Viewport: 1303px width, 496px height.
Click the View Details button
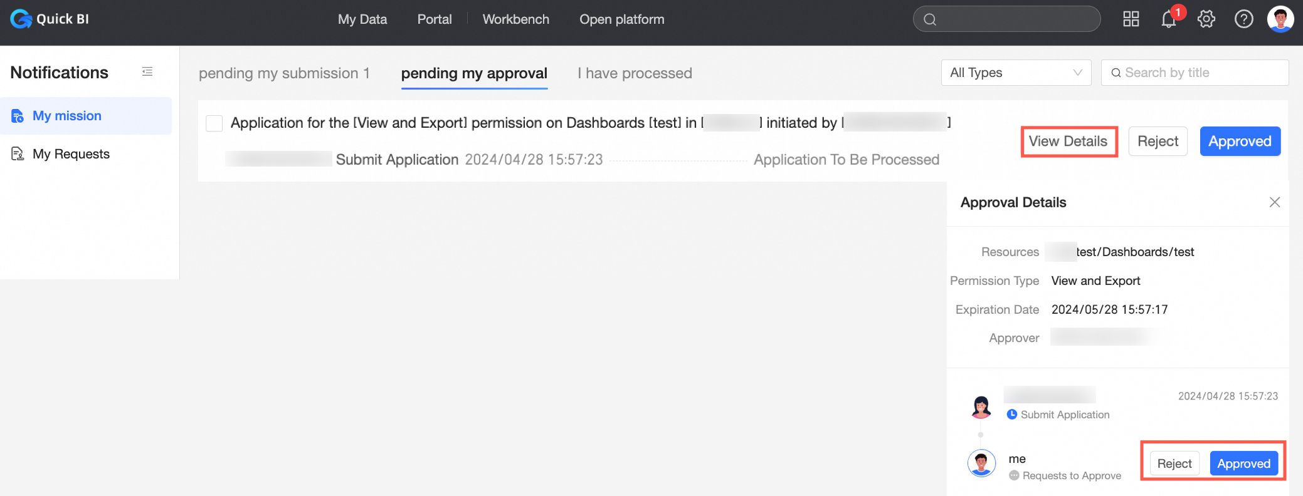click(x=1068, y=142)
